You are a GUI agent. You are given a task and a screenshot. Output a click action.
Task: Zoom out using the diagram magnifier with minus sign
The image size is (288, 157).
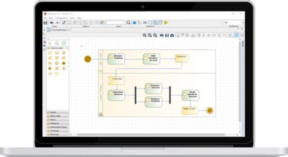click(155, 35)
